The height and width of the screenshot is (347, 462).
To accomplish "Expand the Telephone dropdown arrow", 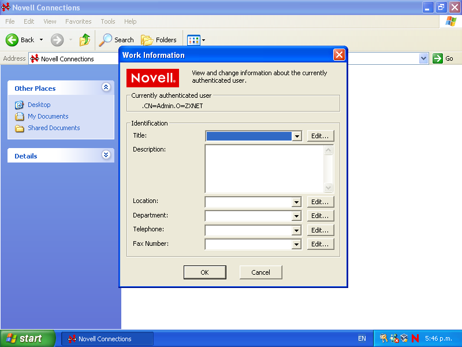I will (x=296, y=230).
